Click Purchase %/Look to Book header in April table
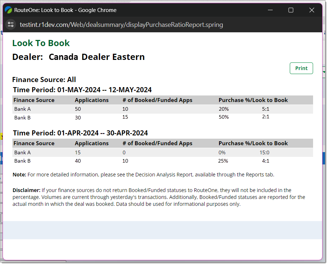 (253, 143)
